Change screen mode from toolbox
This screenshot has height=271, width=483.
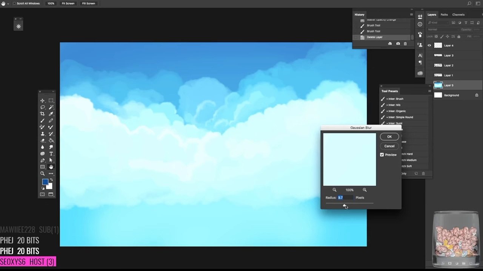click(x=51, y=194)
